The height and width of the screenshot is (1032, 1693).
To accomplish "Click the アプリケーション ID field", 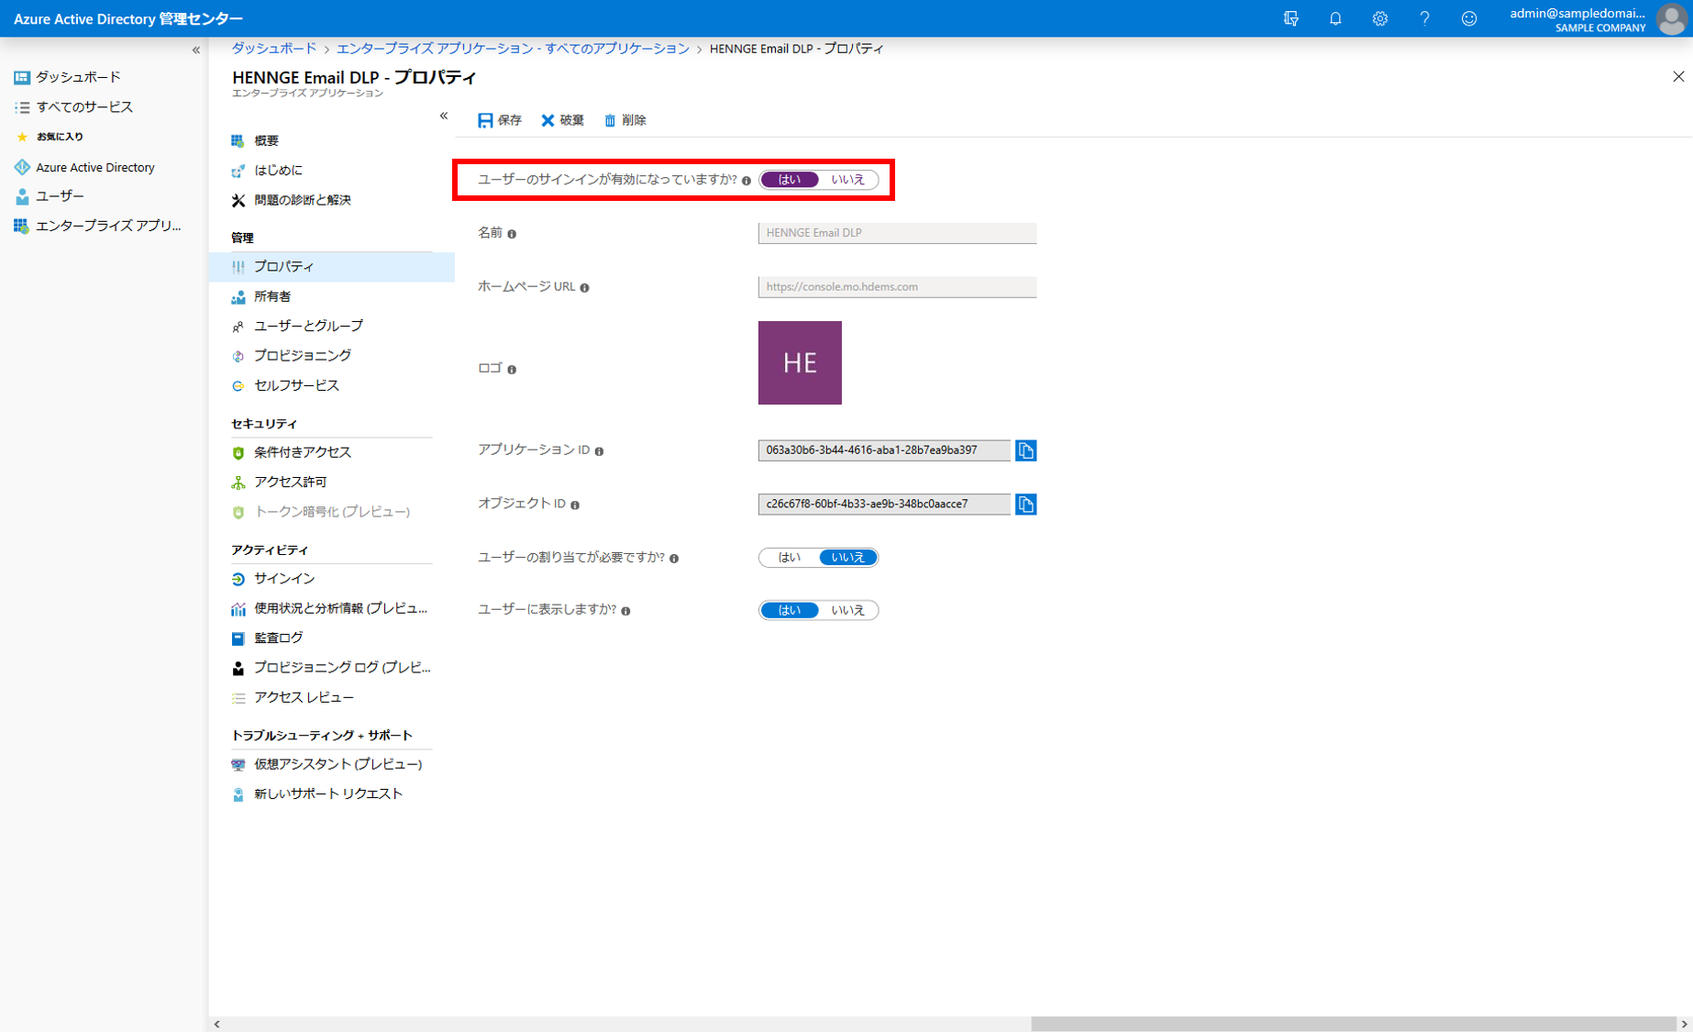I will (884, 450).
